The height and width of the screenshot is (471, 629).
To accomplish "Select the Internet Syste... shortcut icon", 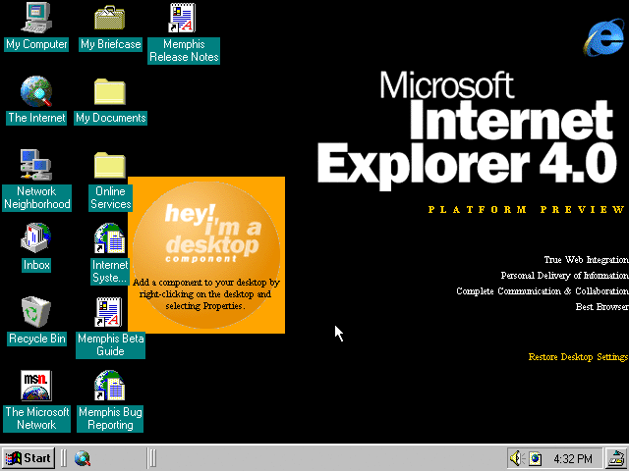I will (x=110, y=253).
